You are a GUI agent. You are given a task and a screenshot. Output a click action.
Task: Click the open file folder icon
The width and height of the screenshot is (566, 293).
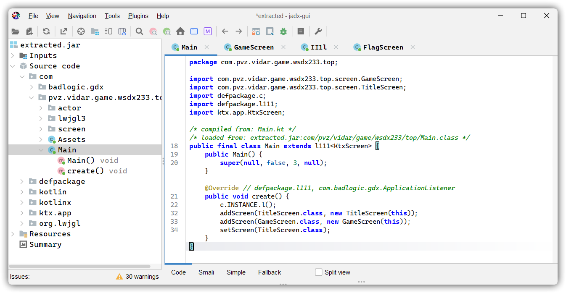point(16,31)
